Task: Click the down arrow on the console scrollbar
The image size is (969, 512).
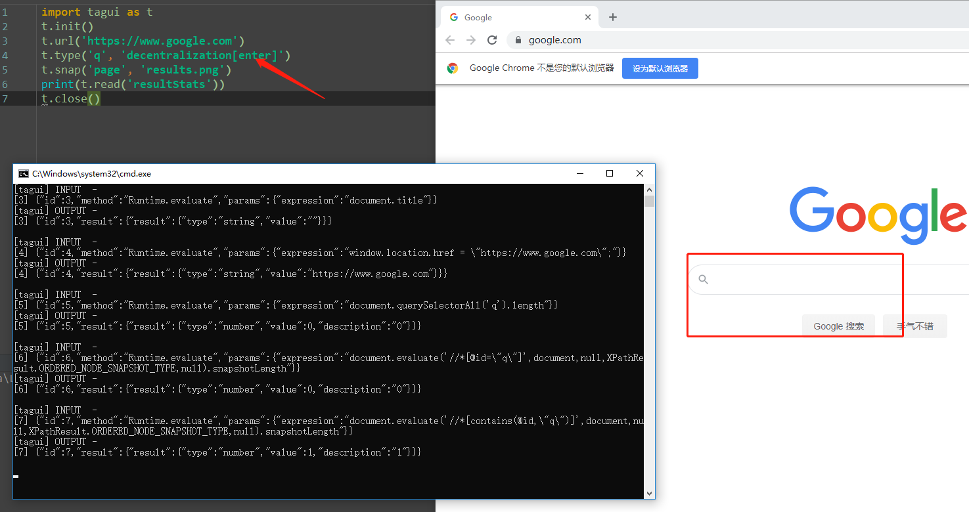Action: 649,493
